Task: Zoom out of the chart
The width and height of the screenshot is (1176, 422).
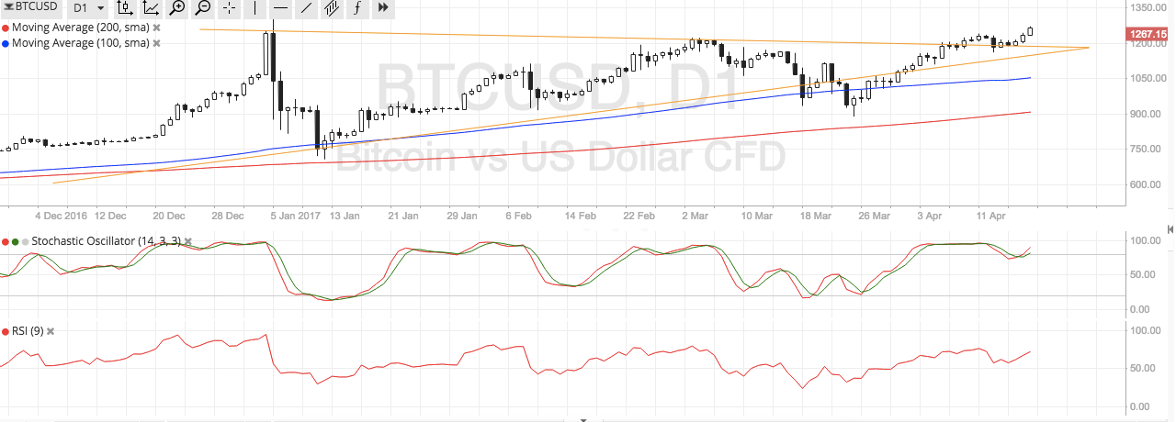Action: click(203, 7)
